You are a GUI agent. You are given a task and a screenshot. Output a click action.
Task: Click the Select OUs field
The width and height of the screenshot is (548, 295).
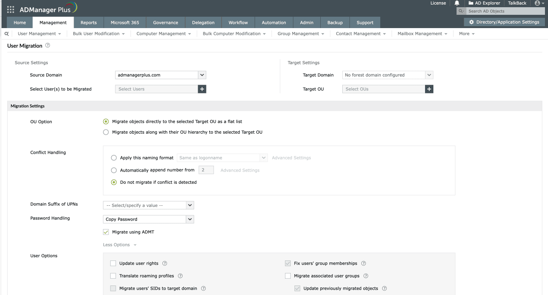coord(384,89)
